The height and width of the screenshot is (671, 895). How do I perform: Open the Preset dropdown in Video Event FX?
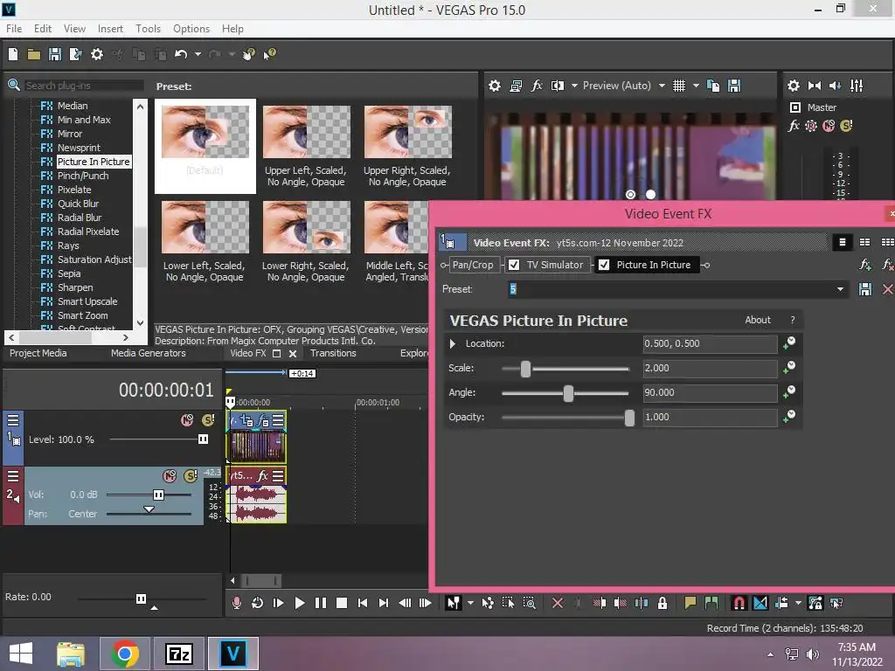pos(840,289)
